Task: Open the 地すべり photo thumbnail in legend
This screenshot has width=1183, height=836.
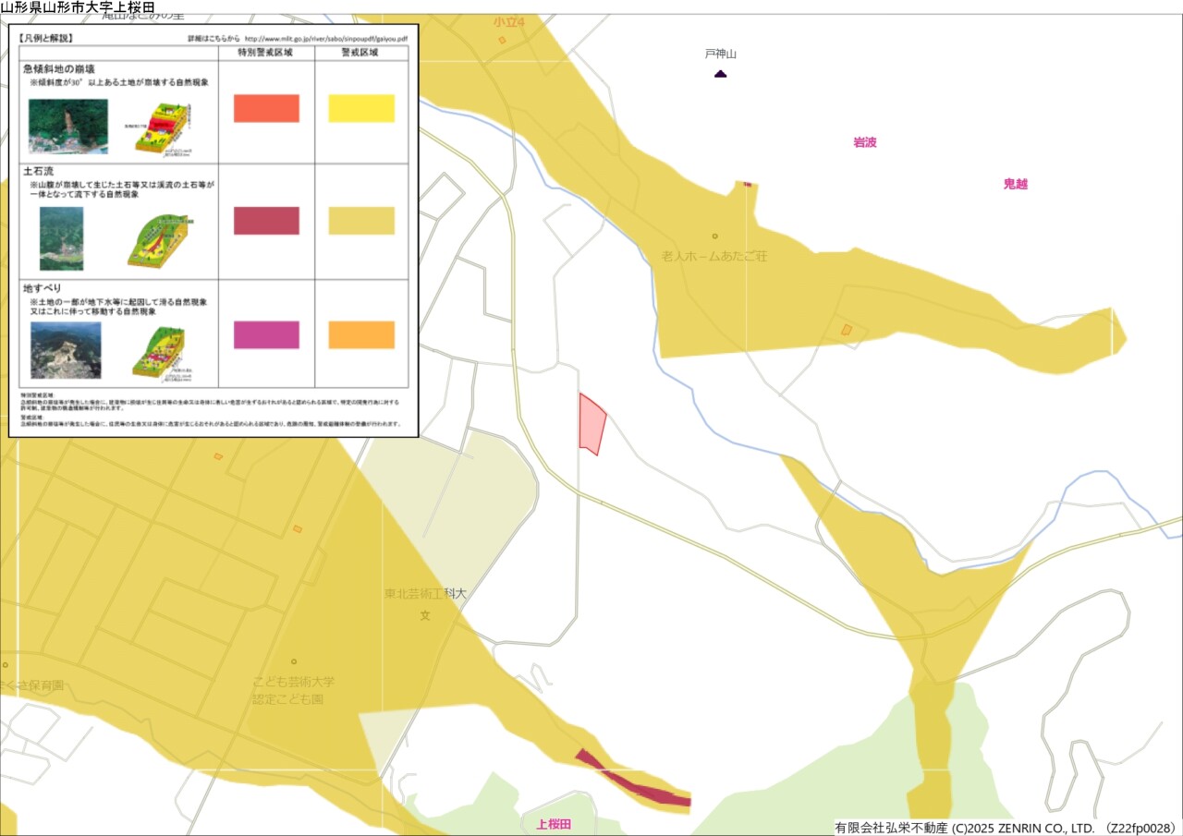Action: click(x=66, y=350)
